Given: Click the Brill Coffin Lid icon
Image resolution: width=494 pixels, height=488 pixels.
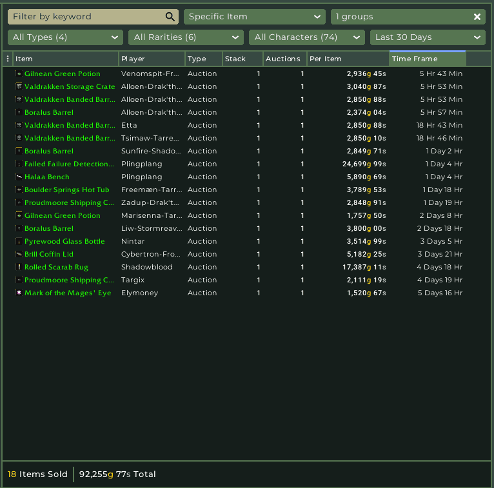Looking at the screenshot, I should [x=19, y=254].
